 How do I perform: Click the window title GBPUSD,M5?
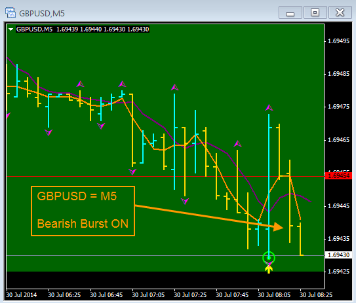coord(42,13)
